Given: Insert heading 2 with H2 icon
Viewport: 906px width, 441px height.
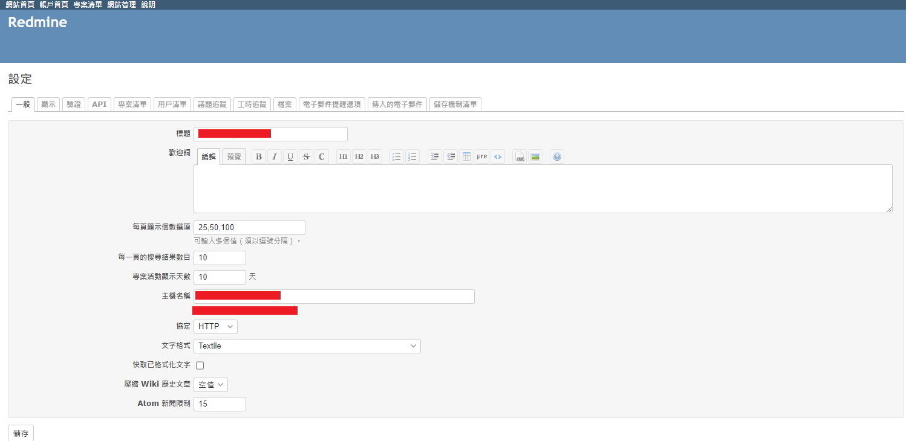Looking at the screenshot, I should point(359,156).
